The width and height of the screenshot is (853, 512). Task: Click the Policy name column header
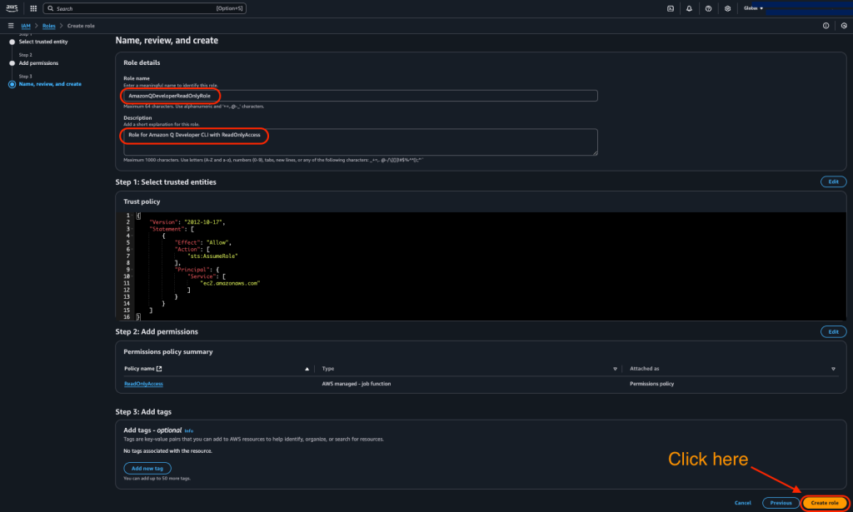tap(139, 369)
